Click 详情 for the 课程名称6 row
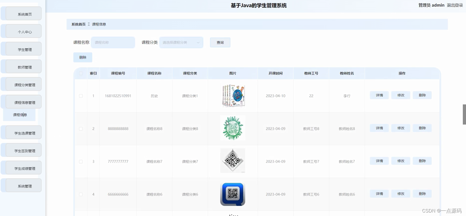Image resolution: width=466 pixels, height=216 pixels. (379, 194)
